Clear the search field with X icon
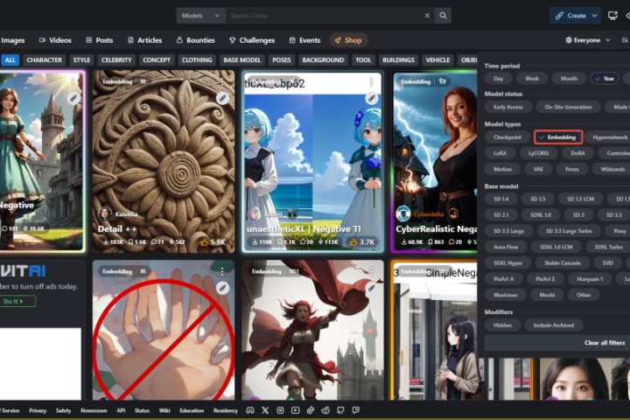 pyautogui.click(x=426, y=16)
